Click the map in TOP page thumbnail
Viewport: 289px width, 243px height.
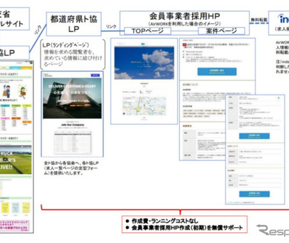point(144,106)
